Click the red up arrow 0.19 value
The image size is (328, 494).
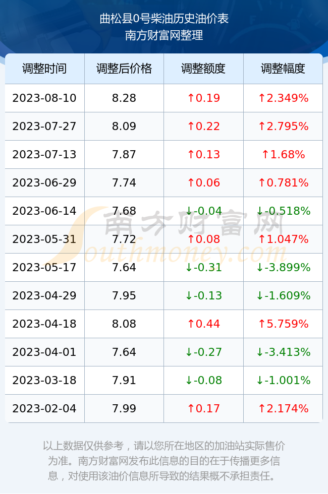pos(203,98)
